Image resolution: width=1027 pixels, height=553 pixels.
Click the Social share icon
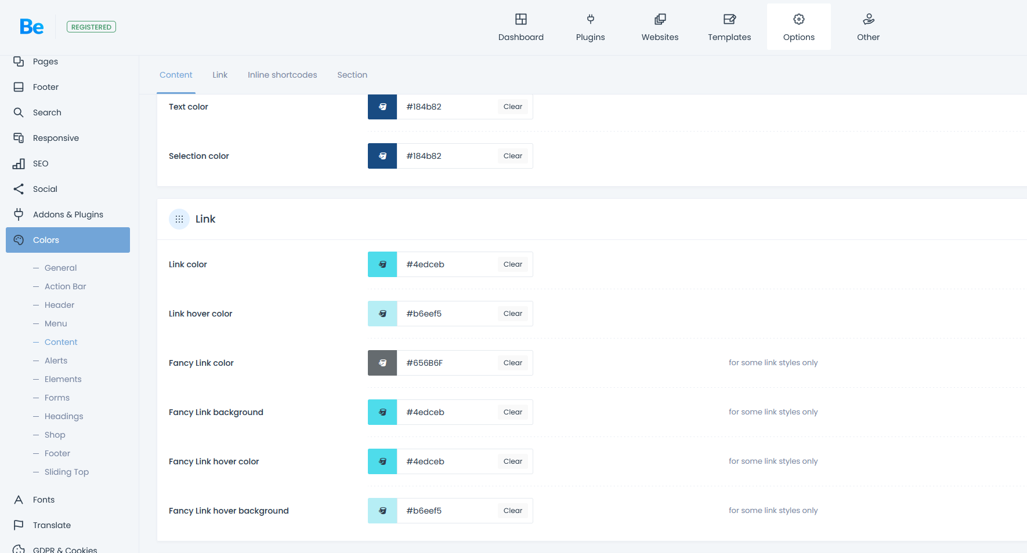19,189
